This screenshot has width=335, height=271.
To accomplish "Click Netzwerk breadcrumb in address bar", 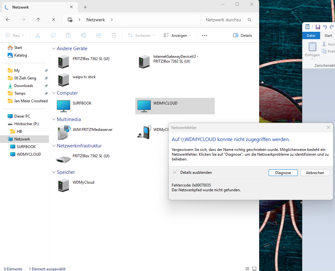I will [96, 20].
